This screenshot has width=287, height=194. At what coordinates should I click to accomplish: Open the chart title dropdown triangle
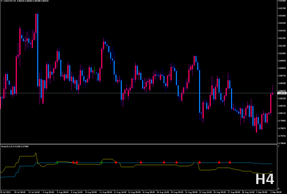[2, 1]
